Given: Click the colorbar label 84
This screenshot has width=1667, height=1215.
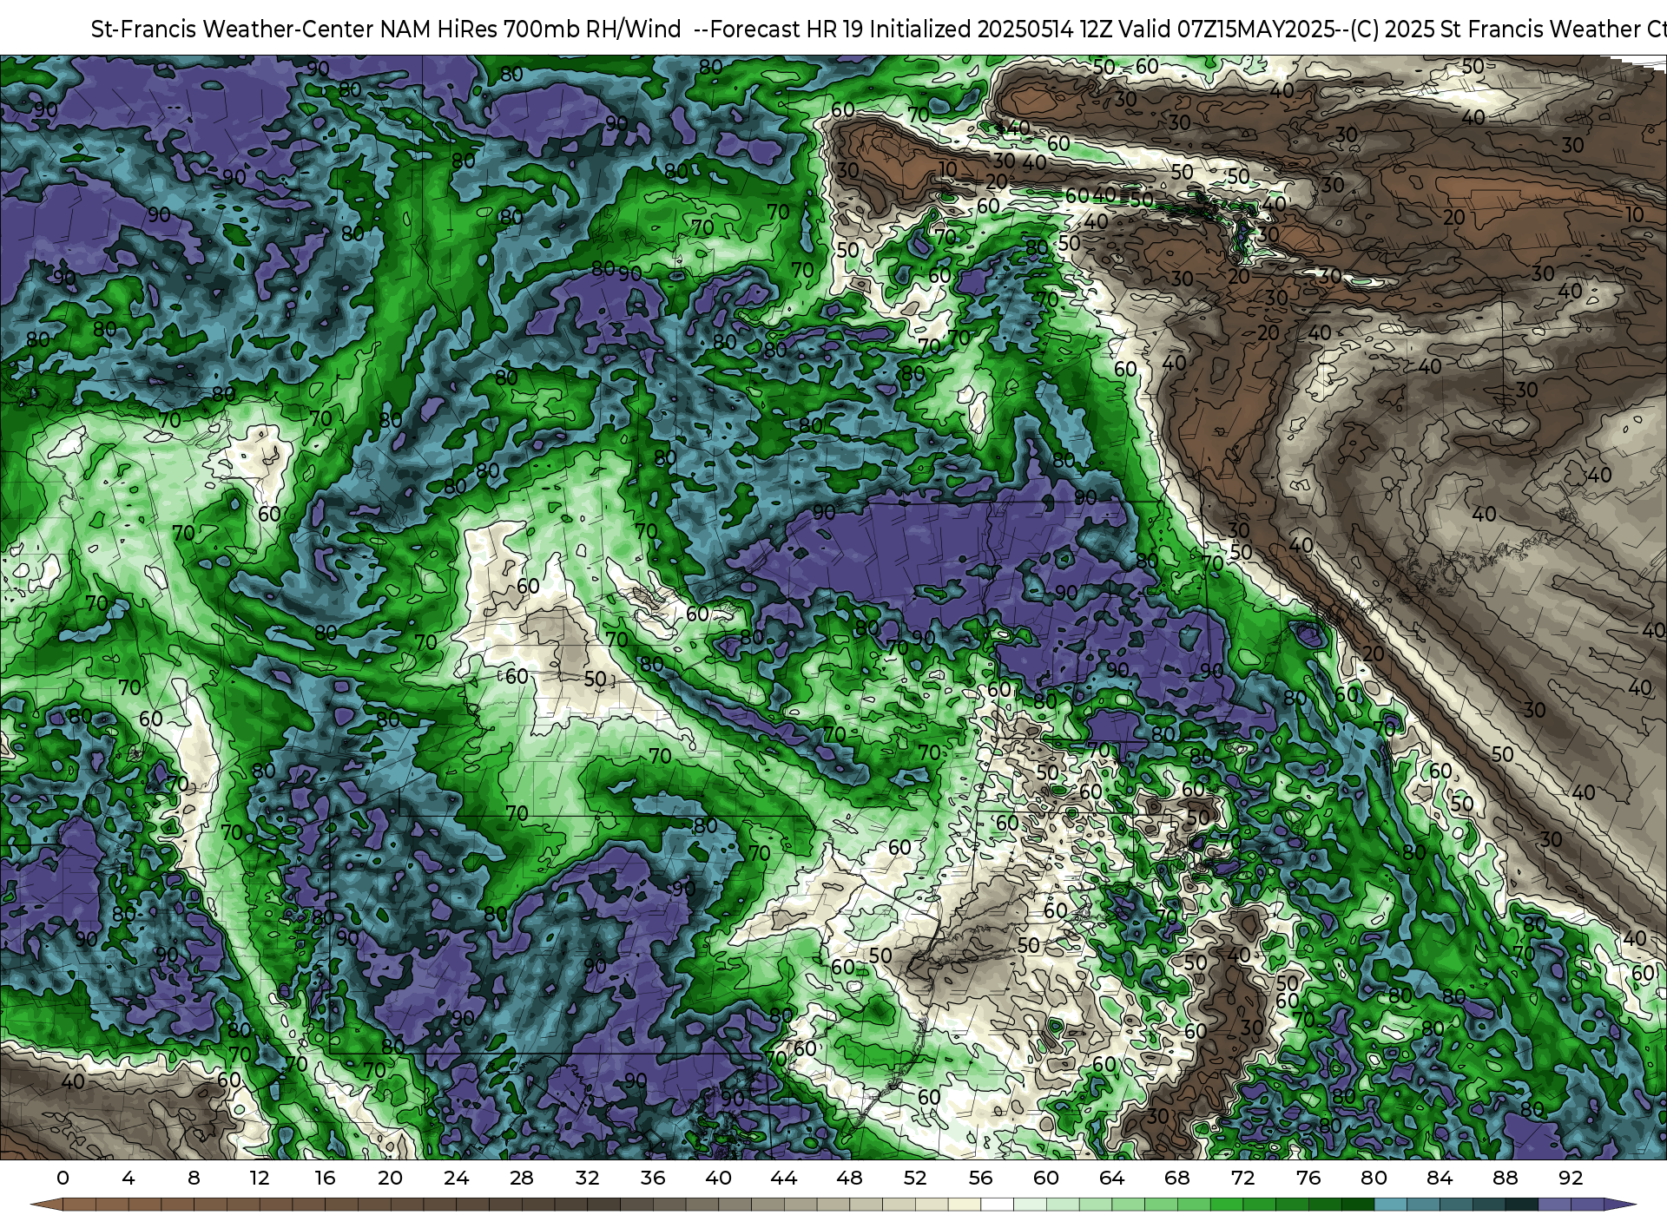Looking at the screenshot, I should [1440, 1178].
